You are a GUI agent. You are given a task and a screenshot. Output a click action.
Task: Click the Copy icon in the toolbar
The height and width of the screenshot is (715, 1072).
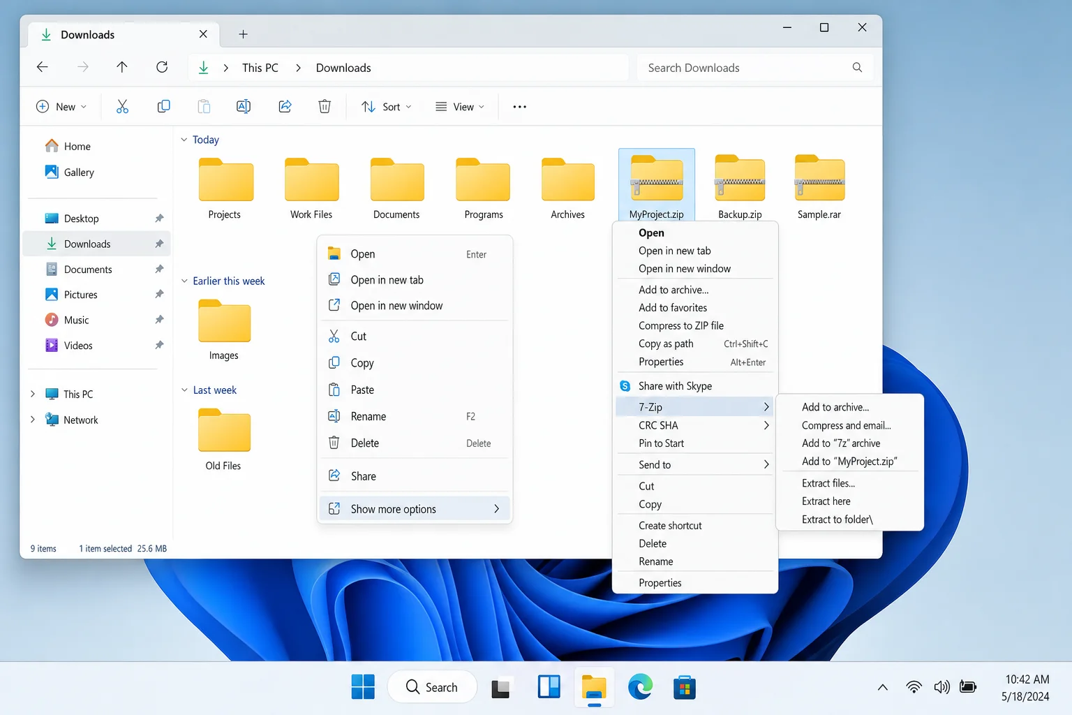point(163,106)
